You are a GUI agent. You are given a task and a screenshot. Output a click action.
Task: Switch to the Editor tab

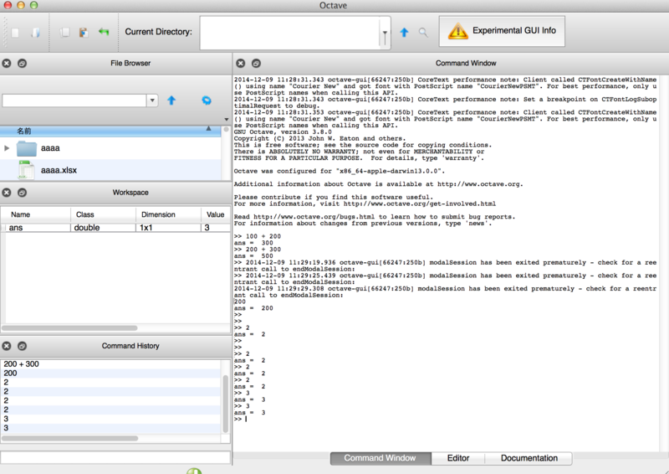pyautogui.click(x=458, y=458)
